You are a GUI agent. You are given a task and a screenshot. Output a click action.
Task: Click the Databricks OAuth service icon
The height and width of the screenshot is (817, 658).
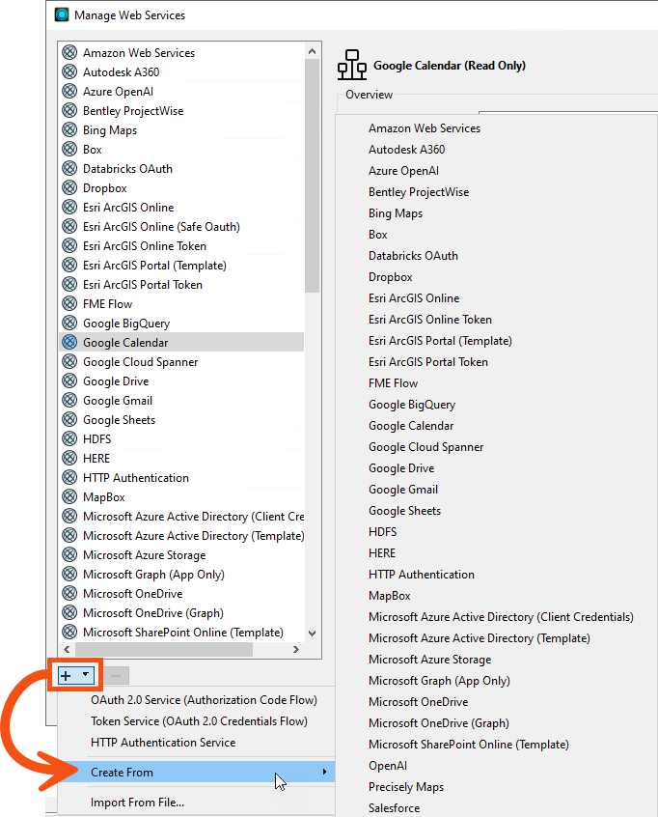point(69,168)
